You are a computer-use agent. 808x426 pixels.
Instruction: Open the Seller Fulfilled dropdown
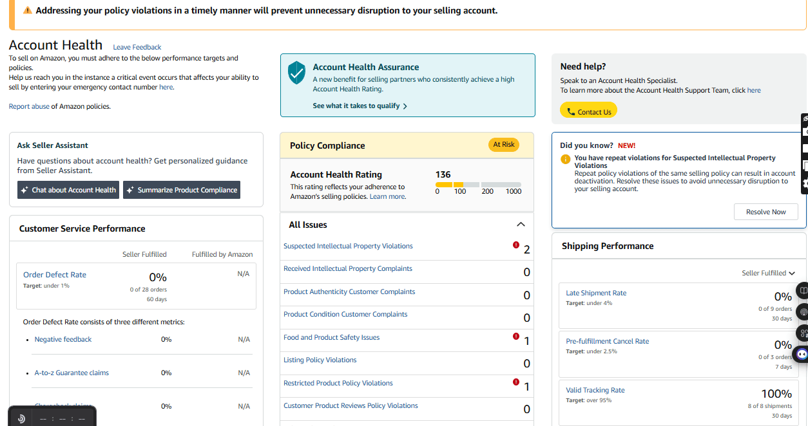click(768, 273)
